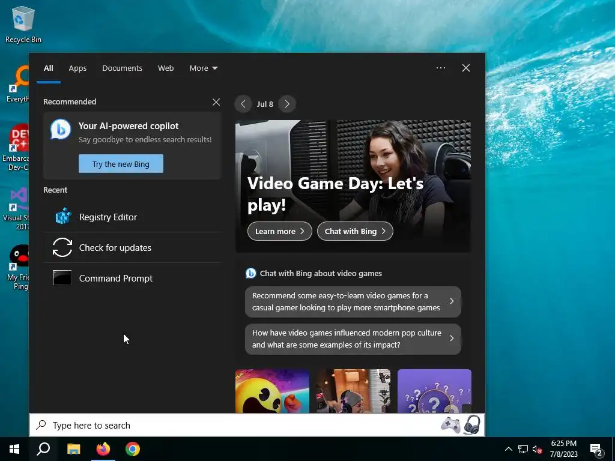The image size is (615, 461).
Task: Expand the More dropdown tab
Action: (203, 68)
